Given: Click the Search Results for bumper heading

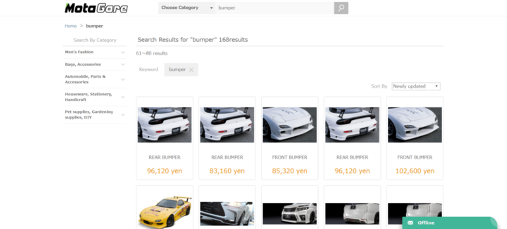Looking at the screenshot, I should click(193, 40).
